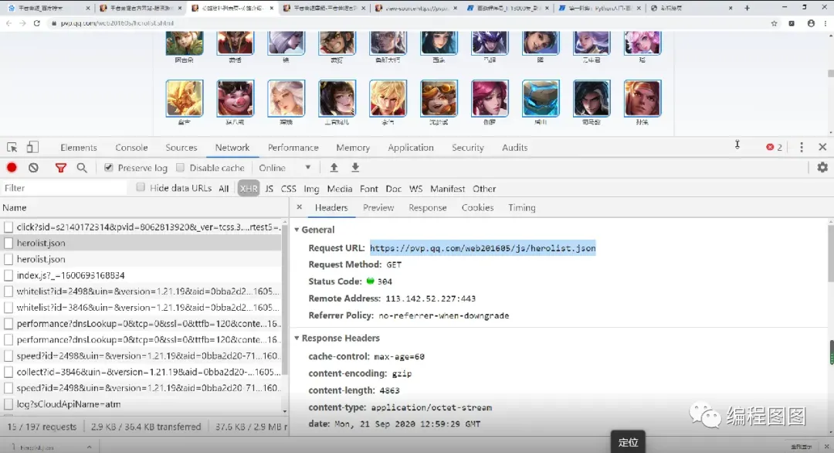
Task: Import HAR file with the upload arrow
Action: point(334,168)
